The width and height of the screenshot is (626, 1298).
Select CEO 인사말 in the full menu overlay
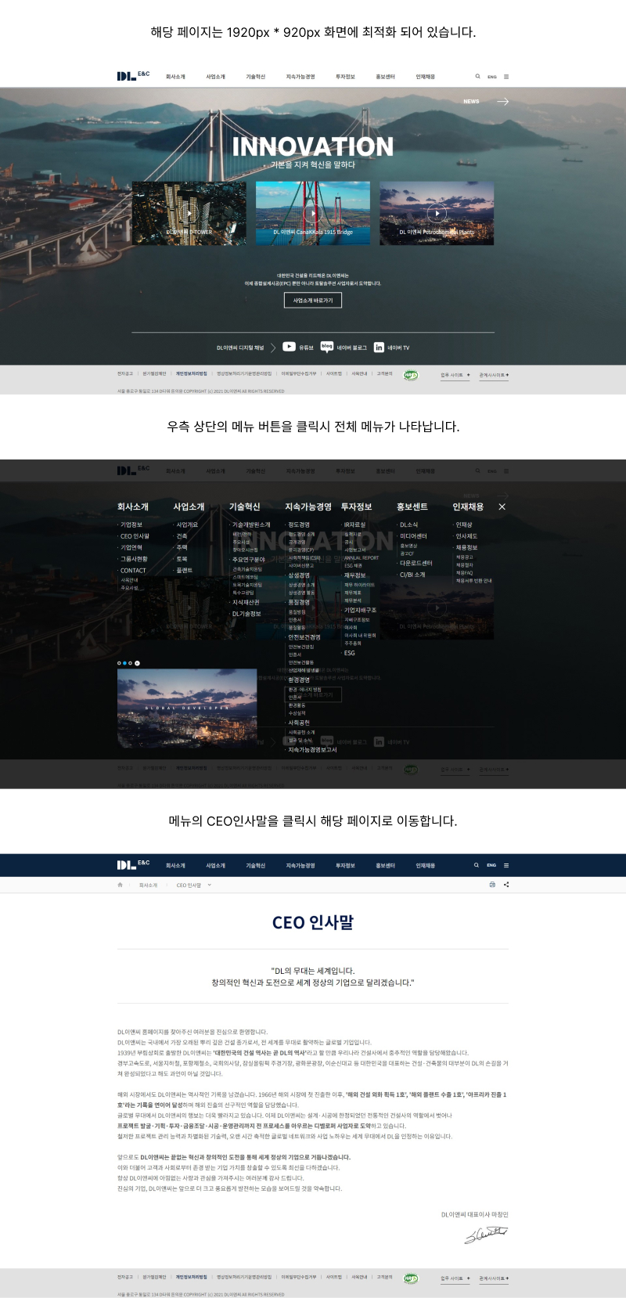click(135, 536)
